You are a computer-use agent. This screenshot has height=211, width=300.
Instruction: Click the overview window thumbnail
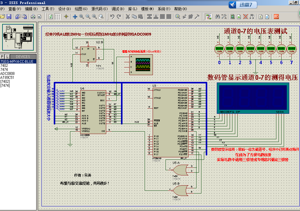[x=18, y=37]
